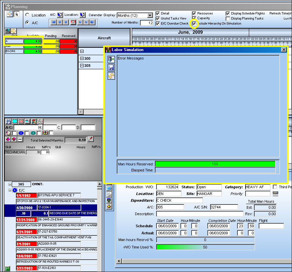
Task: Click the building icon above the Skill table
Action: [8, 31]
